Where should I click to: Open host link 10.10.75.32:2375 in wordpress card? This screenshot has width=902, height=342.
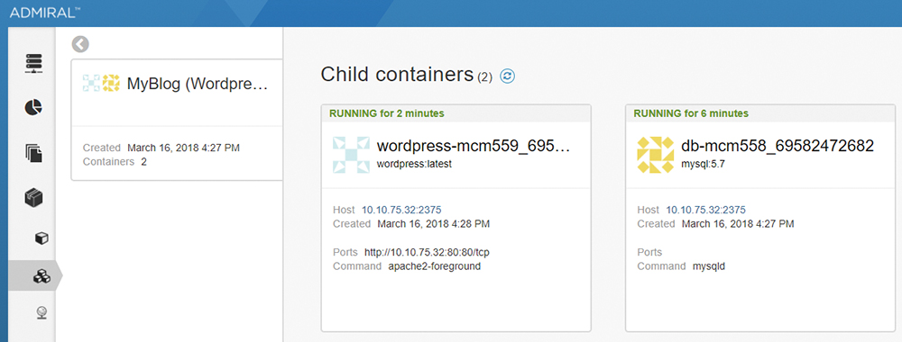point(401,210)
